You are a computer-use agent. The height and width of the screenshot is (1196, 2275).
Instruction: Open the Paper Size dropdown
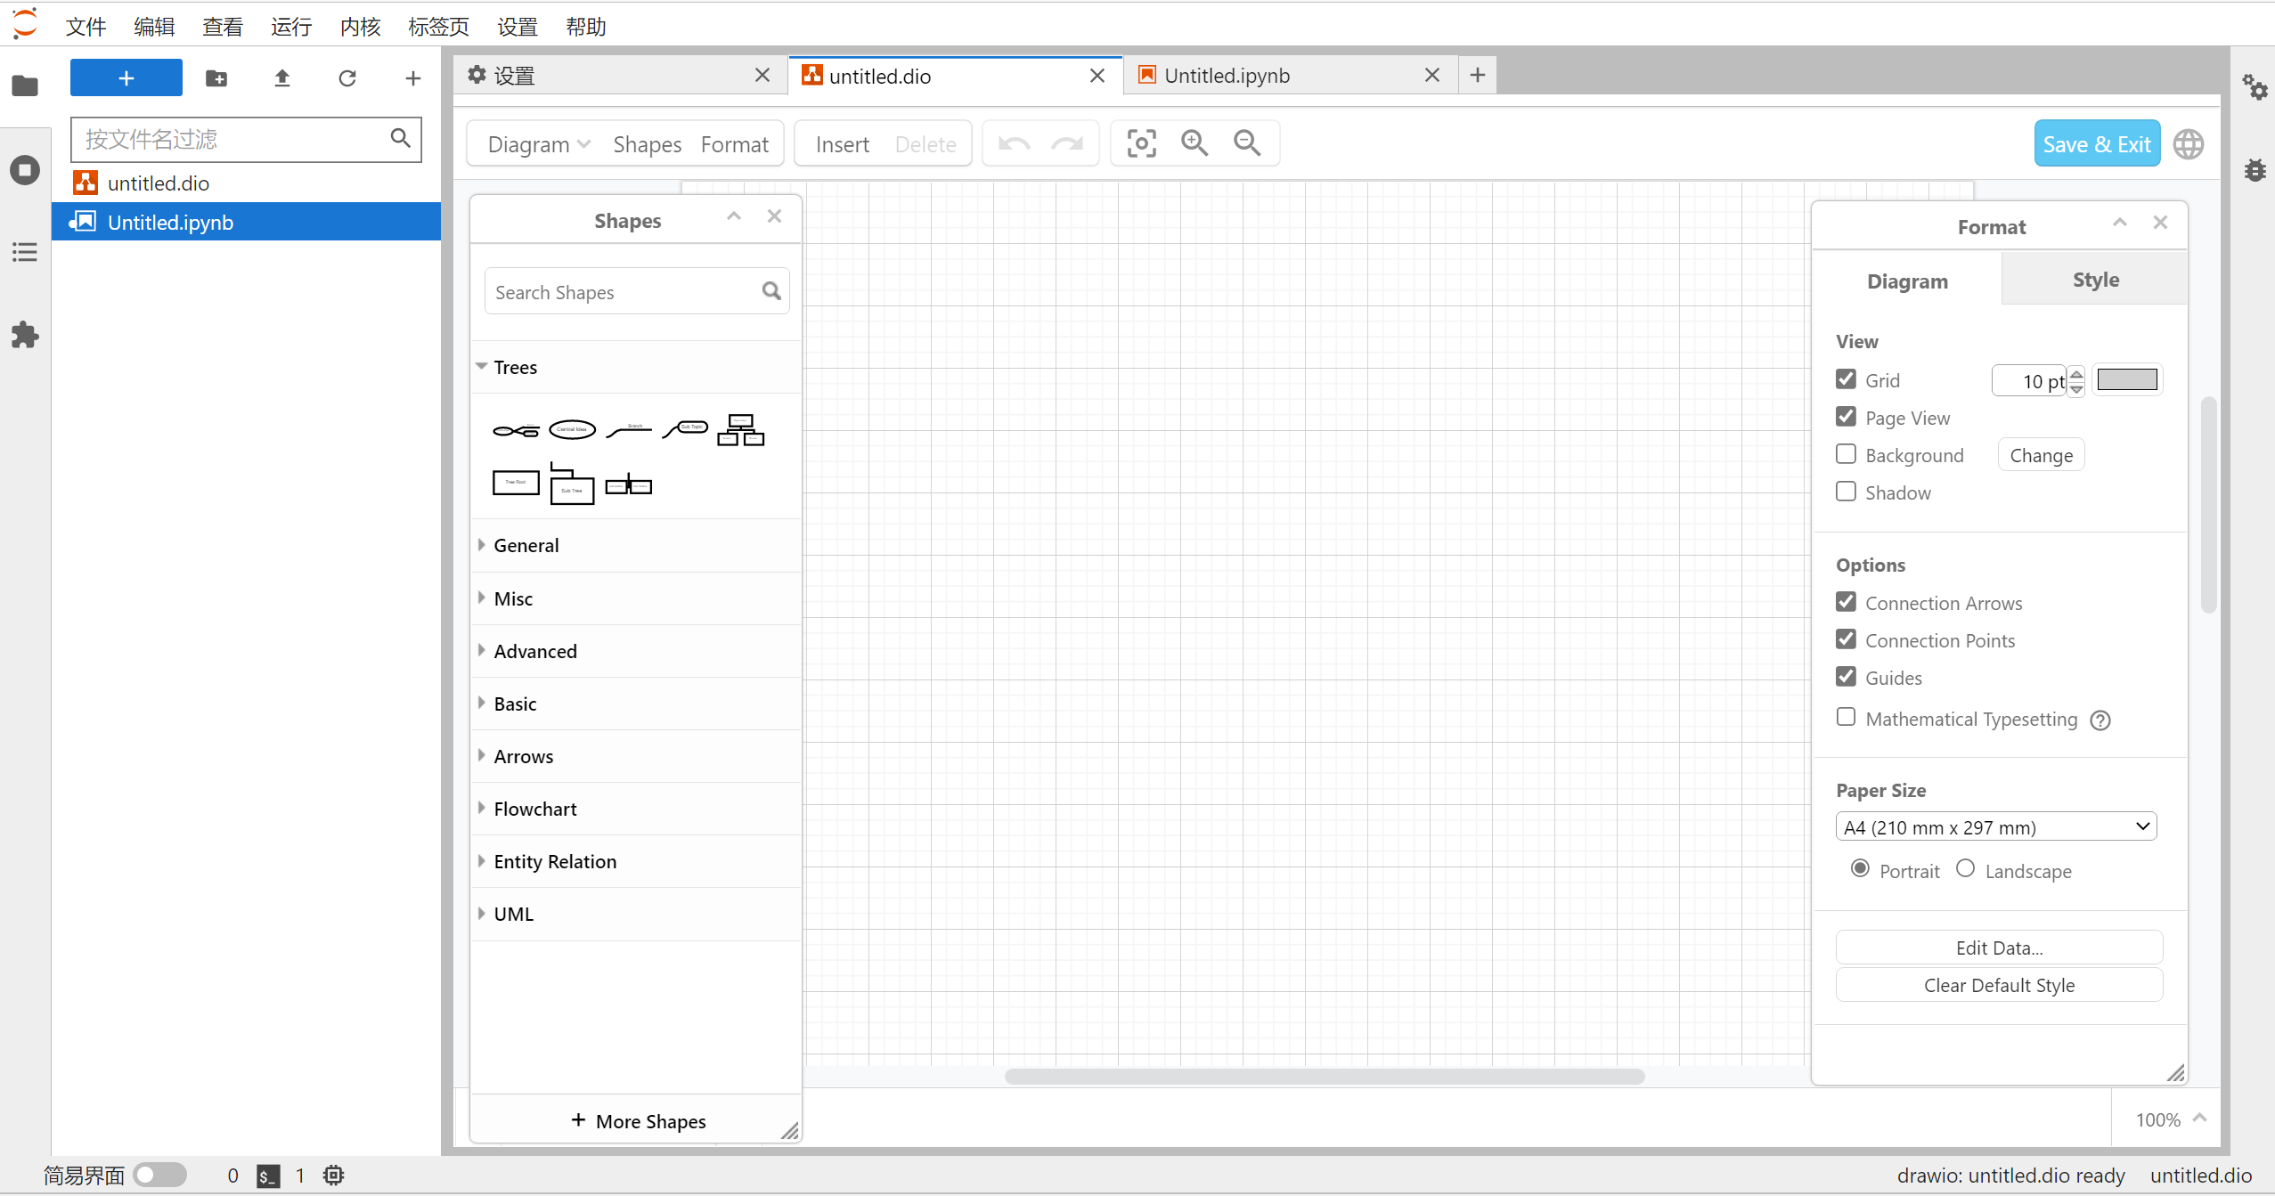(x=1997, y=826)
